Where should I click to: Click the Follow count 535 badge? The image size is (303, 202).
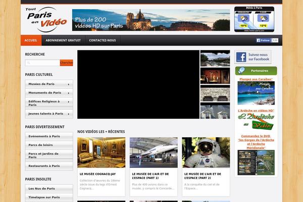275,40
